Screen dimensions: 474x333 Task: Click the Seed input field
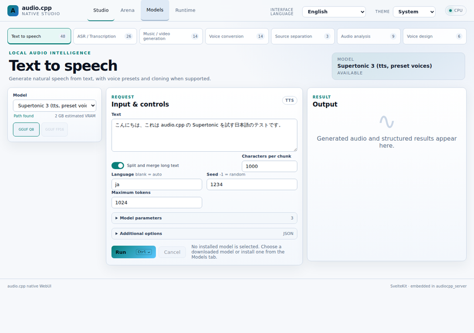pyautogui.click(x=252, y=184)
